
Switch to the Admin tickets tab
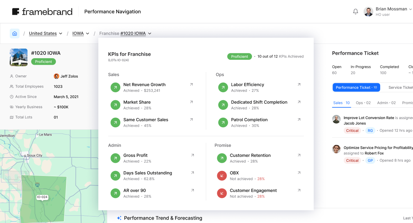click(386, 103)
